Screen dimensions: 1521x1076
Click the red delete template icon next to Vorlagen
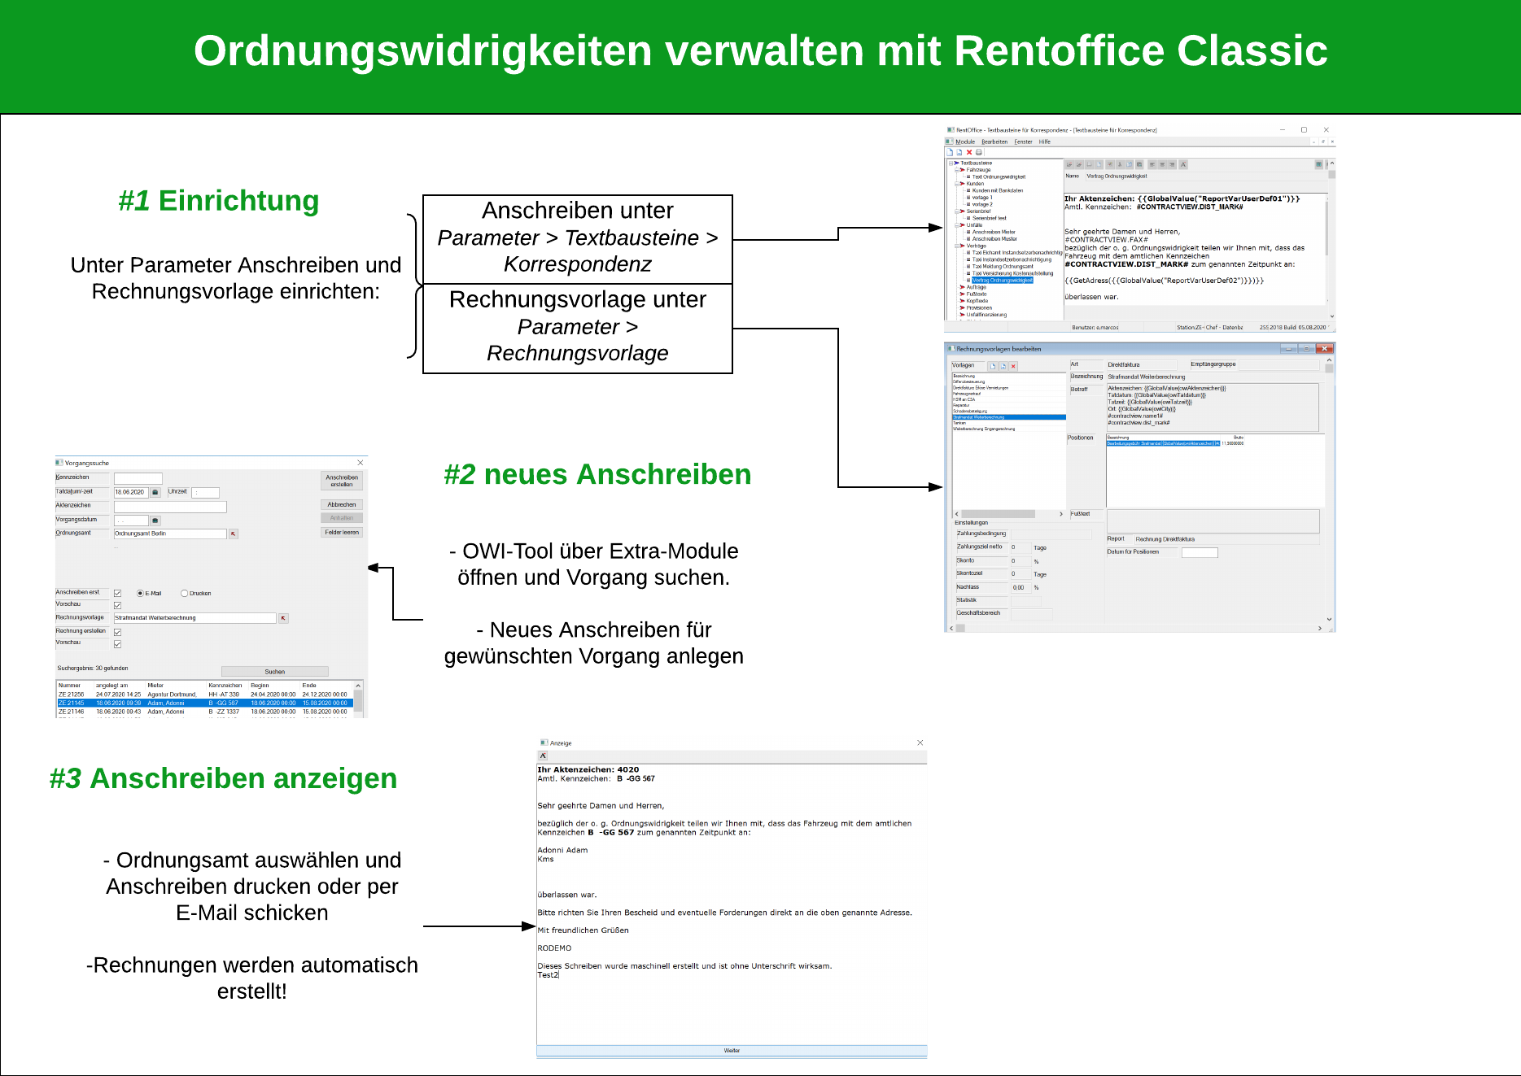click(1013, 366)
